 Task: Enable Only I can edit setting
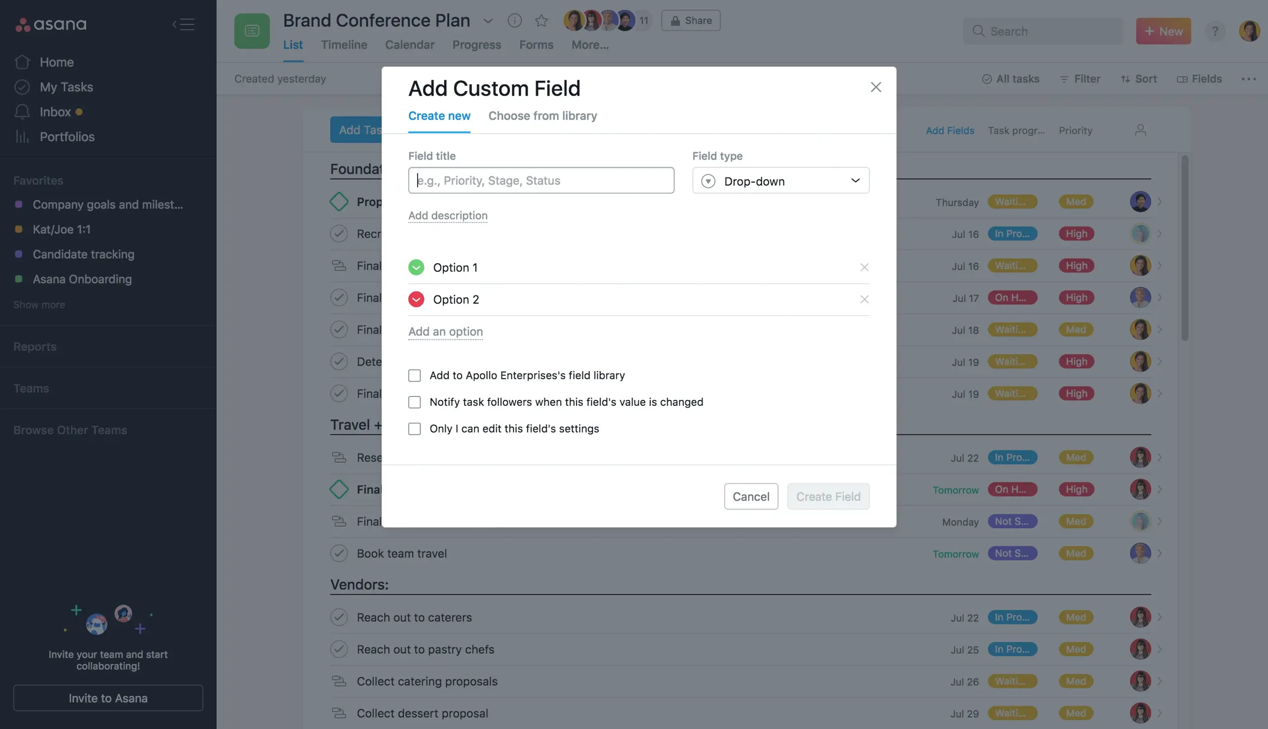(414, 429)
